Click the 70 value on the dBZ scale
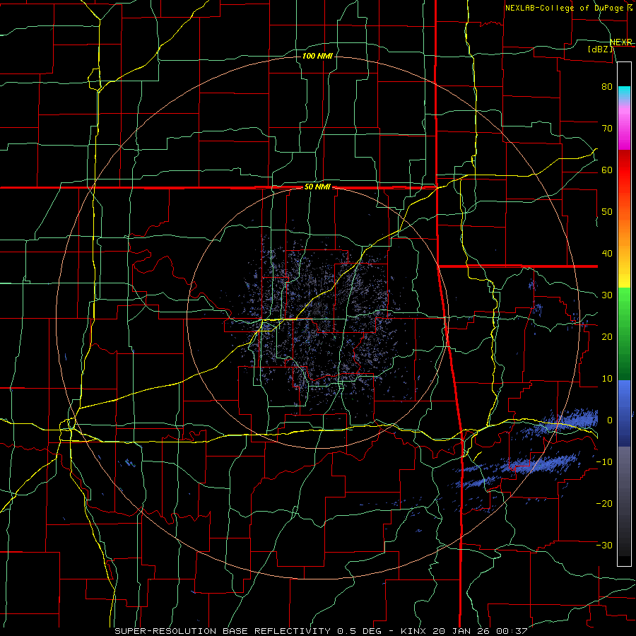The height and width of the screenshot is (636, 636). (607, 129)
